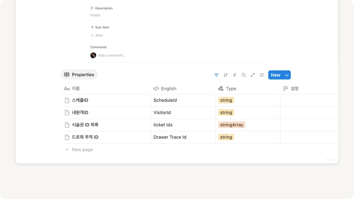Click the Drawer Trace Id cell
The width and height of the screenshot is (354, 199).
(183, 137)
